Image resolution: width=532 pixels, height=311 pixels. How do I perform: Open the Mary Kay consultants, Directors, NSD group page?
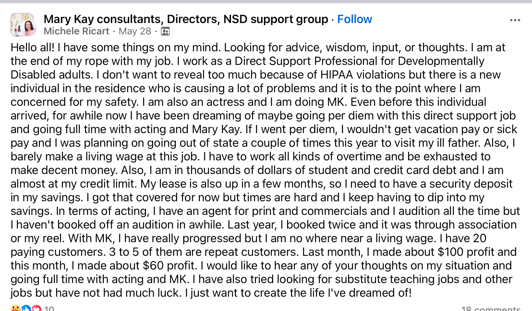[x=186, y=19]
